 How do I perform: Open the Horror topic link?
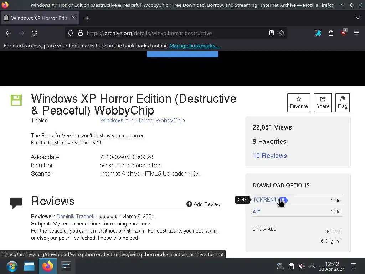point(144,121)
